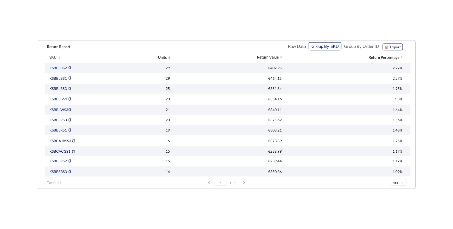The image size is (453, 229).
Task: Open SKU link KSBBSGS1
Action: [58, 99]
